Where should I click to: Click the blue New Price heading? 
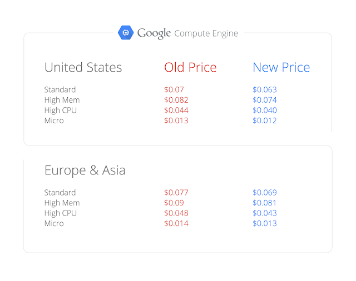[x=281, y=68]
